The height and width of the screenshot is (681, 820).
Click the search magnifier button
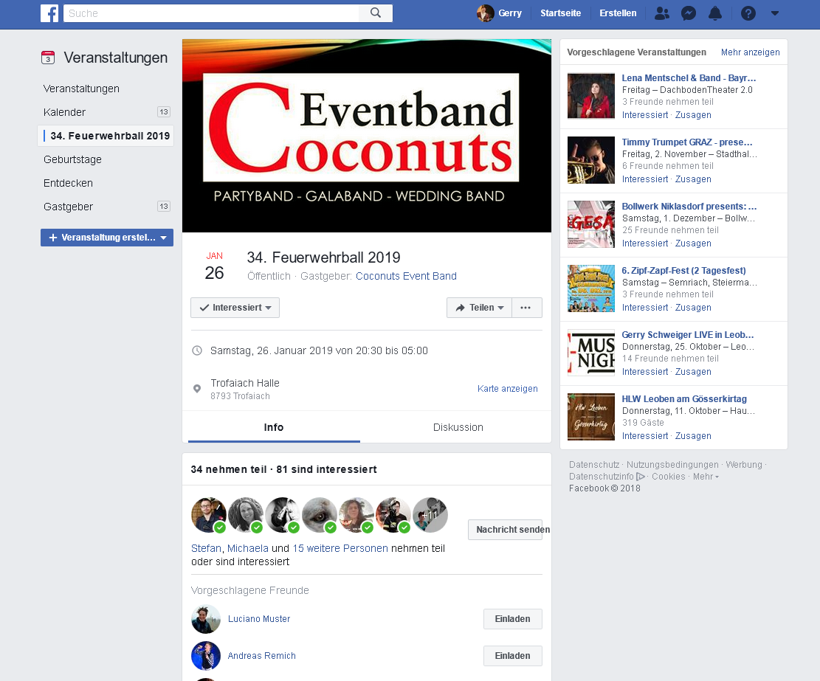(376, 13)
